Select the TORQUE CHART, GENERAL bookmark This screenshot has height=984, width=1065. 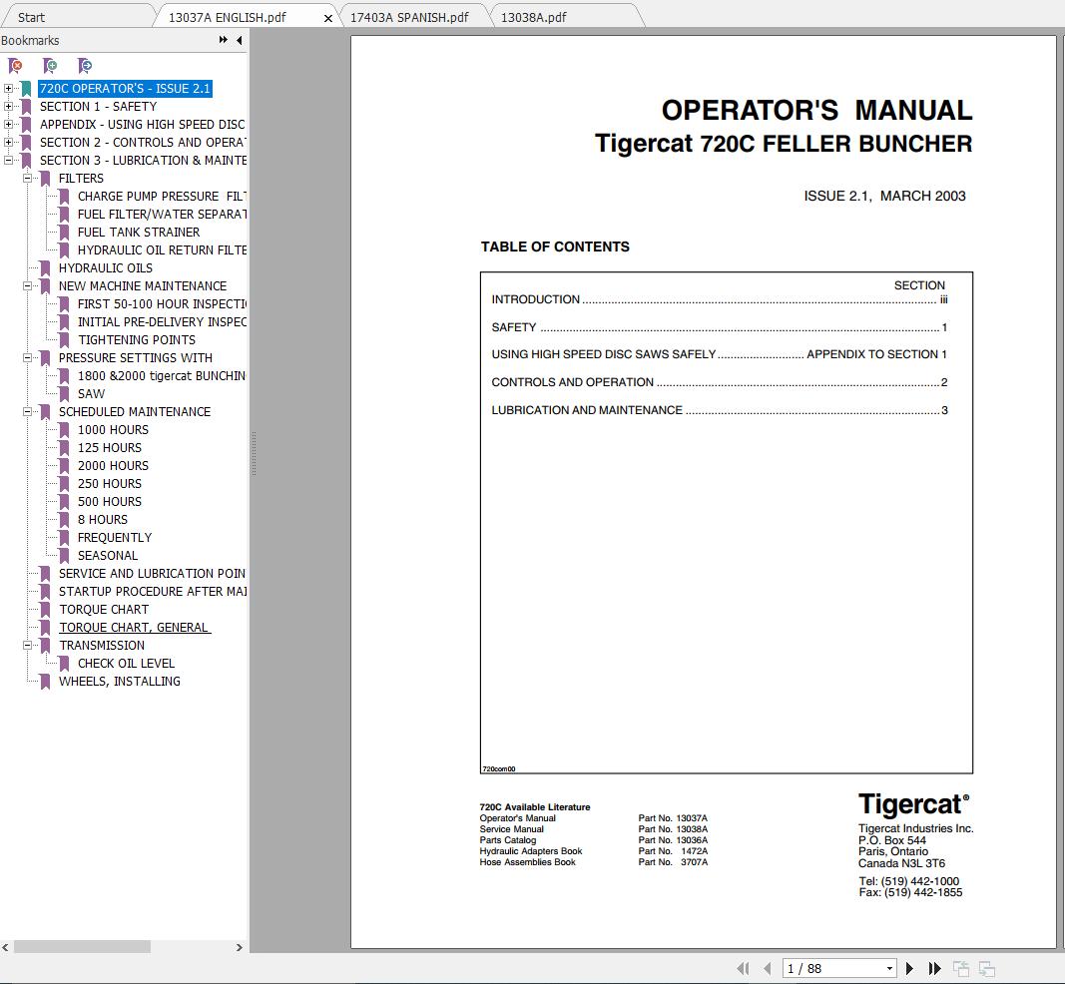pyautogui.click(x=135, y=627)
